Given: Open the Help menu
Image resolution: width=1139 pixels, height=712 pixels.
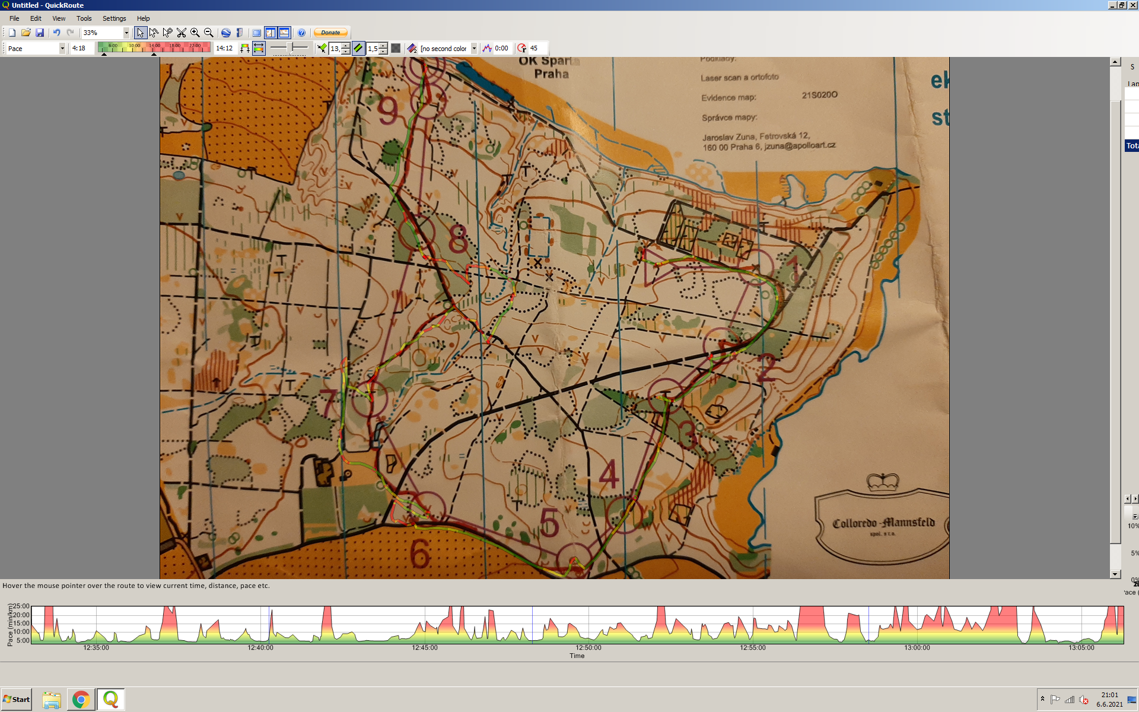Looking at the screenshot, I should 143,18.
